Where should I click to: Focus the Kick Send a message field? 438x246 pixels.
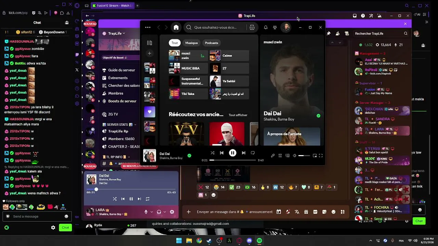coord(37,216)
